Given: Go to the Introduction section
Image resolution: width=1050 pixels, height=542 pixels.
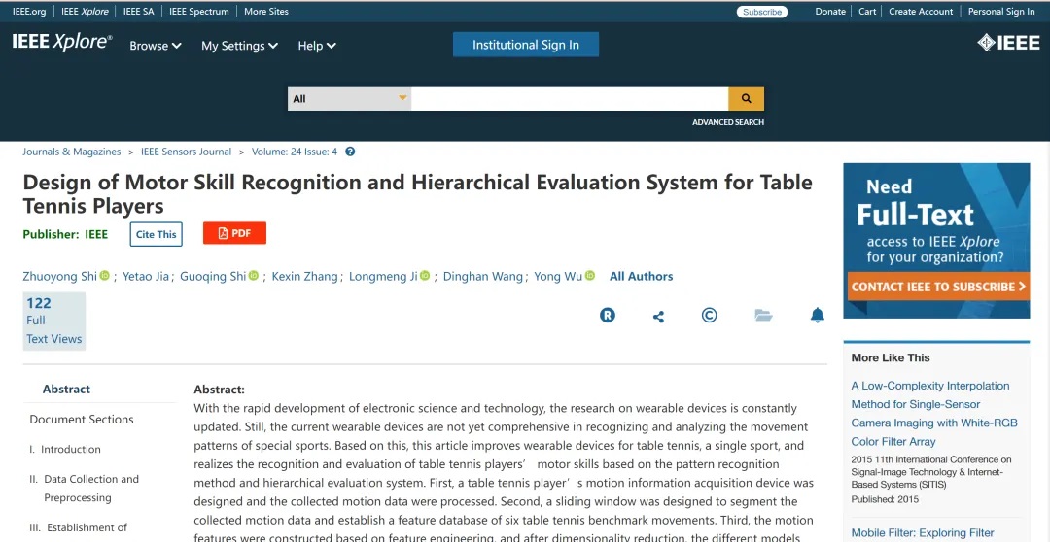Looking at the screenshot, I should [x=71, y=449].
